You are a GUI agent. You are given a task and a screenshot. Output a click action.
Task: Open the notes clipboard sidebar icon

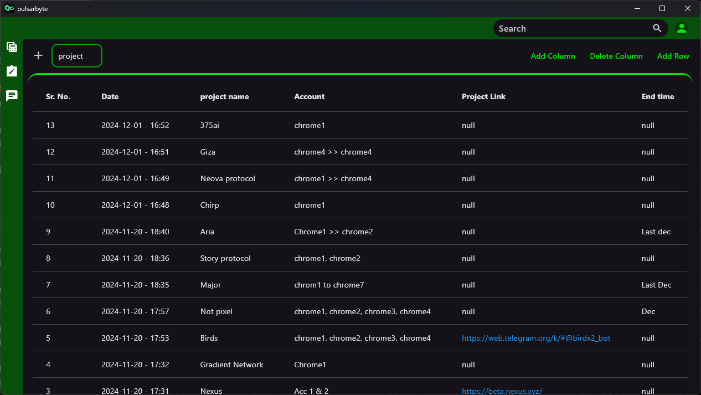(12, 71)
